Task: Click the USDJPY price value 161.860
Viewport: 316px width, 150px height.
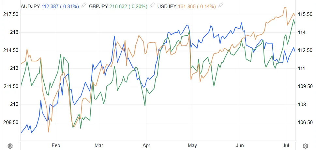Action: tap(187, 6)
